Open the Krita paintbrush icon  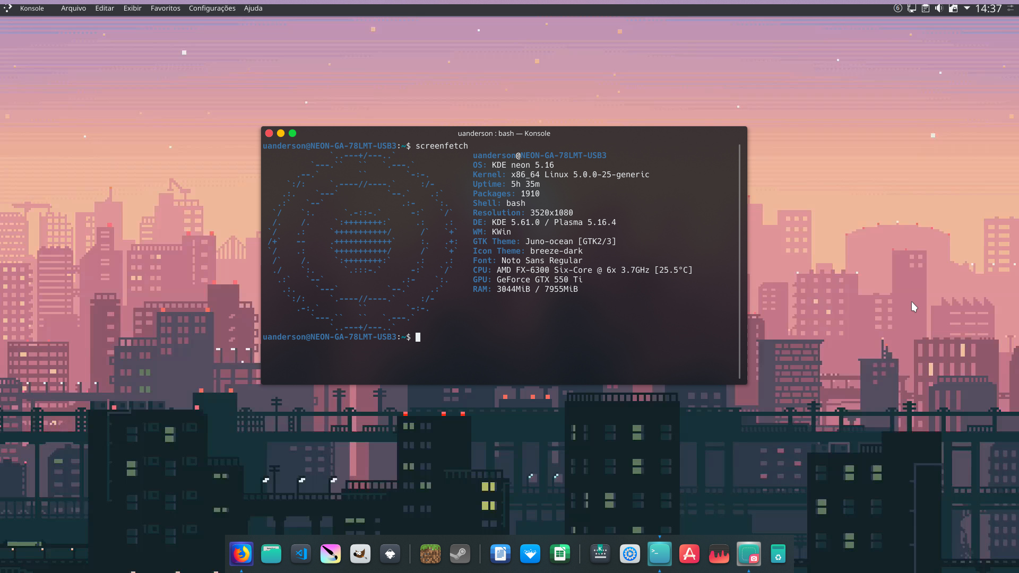click(x=331, y=554)
